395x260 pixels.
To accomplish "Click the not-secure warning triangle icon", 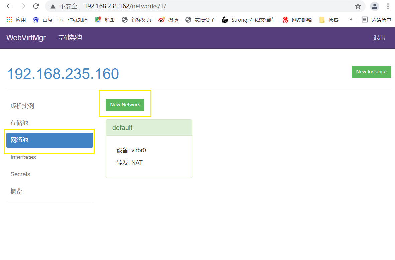I will (53, 6).
